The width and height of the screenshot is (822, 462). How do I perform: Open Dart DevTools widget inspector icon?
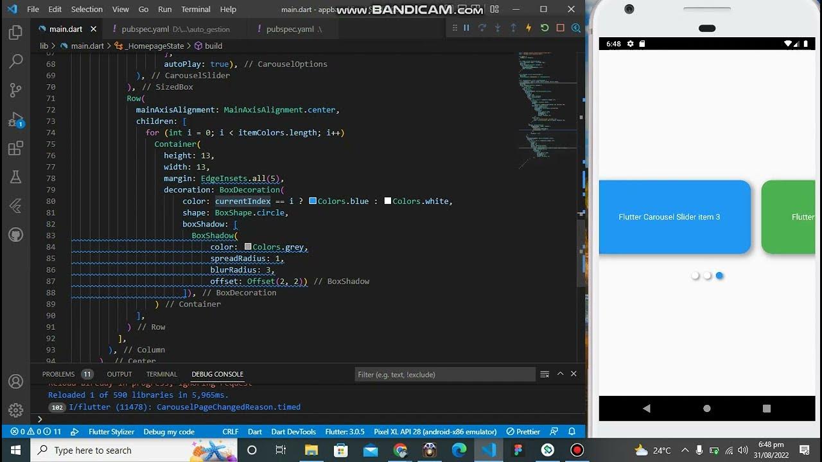coord(576,28)
